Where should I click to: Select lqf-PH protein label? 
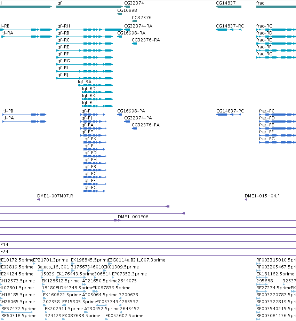(90, 160)
